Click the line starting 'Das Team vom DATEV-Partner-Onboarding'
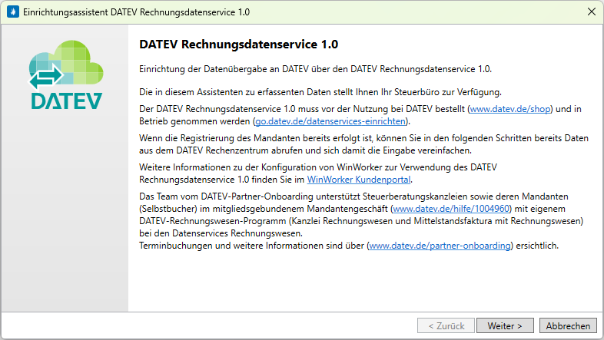This screenshot has width=604, height=340. point(353,196)
